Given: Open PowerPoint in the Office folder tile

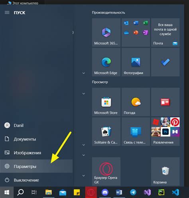Looking at the screenshot, I should click(x=136, y=32).
